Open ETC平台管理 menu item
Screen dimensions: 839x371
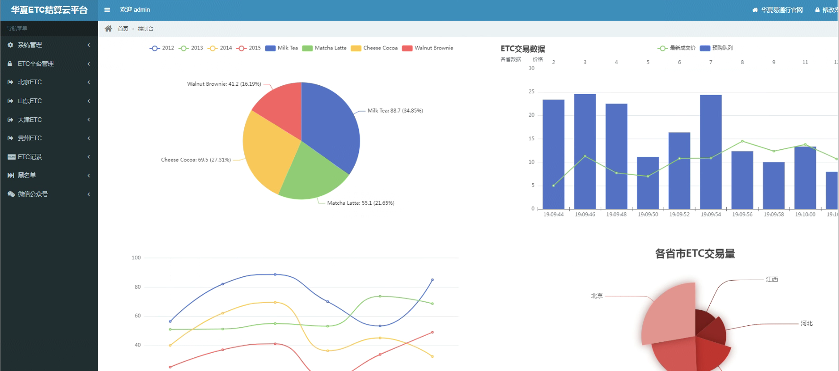(x=49, y=64)
